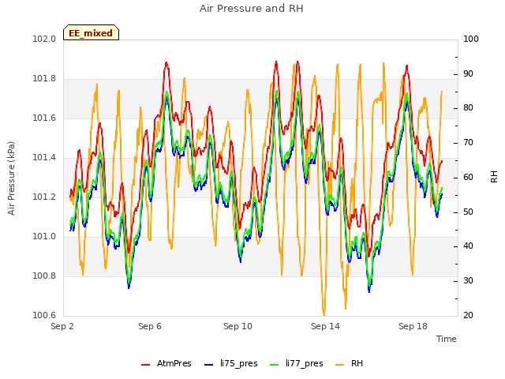
Task: Click the 101.2 pressure tick label
Action: (44, 197)
